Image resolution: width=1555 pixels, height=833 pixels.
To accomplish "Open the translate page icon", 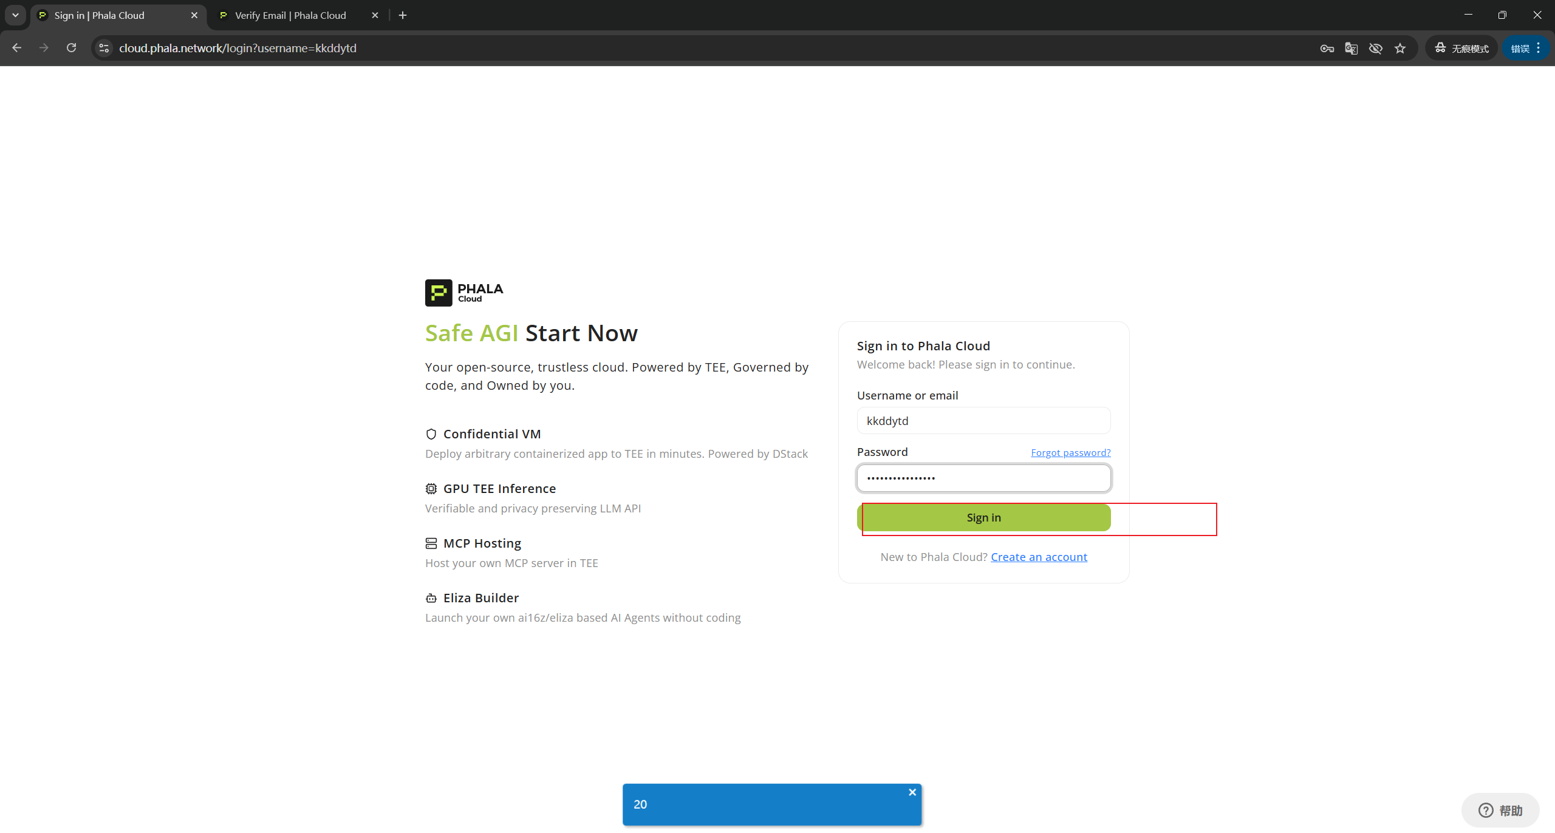I will click(1352, 49).
